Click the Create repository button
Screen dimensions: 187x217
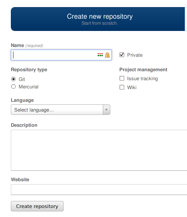point(37,206)
